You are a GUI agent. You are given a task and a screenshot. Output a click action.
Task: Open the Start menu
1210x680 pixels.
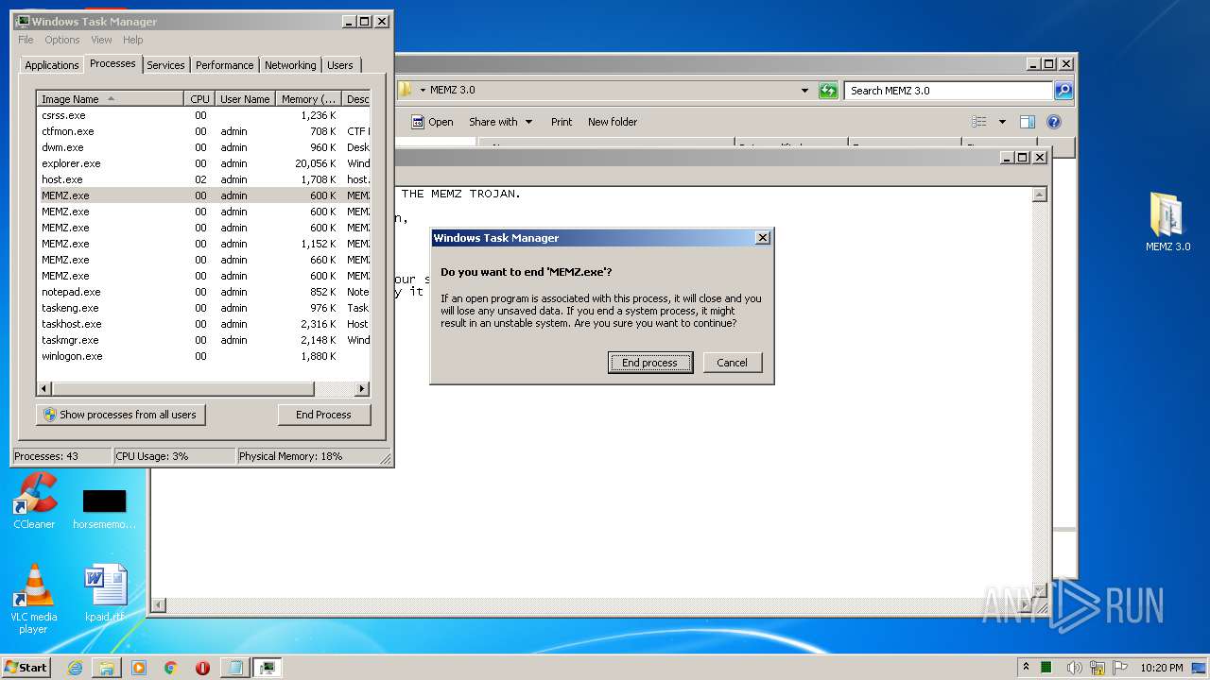click(x=26, y=667)
